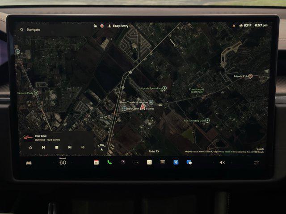Skip to the next track

pos(70,147)
